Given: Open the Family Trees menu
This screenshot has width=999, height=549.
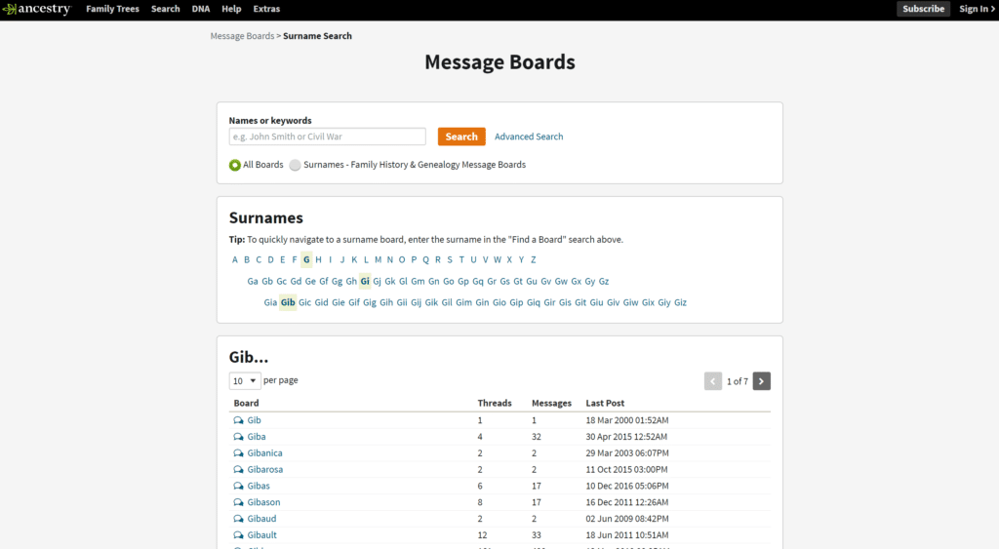Looking at the screenshot, I should point(112,9).
